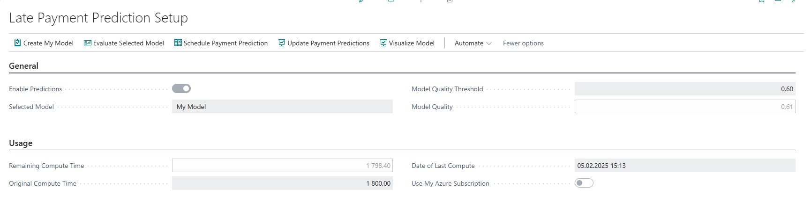Click the Original Compute Time value field
Screen dimensions: 811x203
[282, 183]
